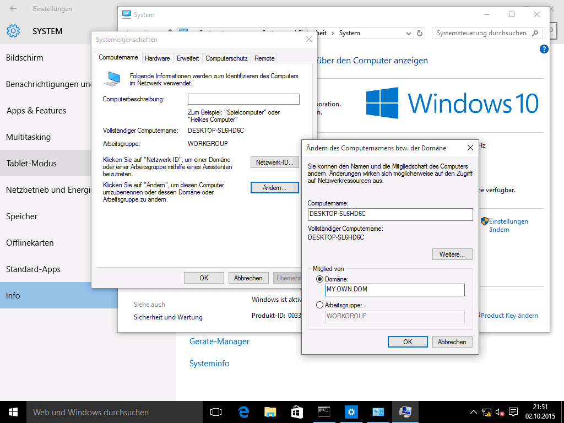Select the Arbeitsgruppe radio button

point(319,305)
